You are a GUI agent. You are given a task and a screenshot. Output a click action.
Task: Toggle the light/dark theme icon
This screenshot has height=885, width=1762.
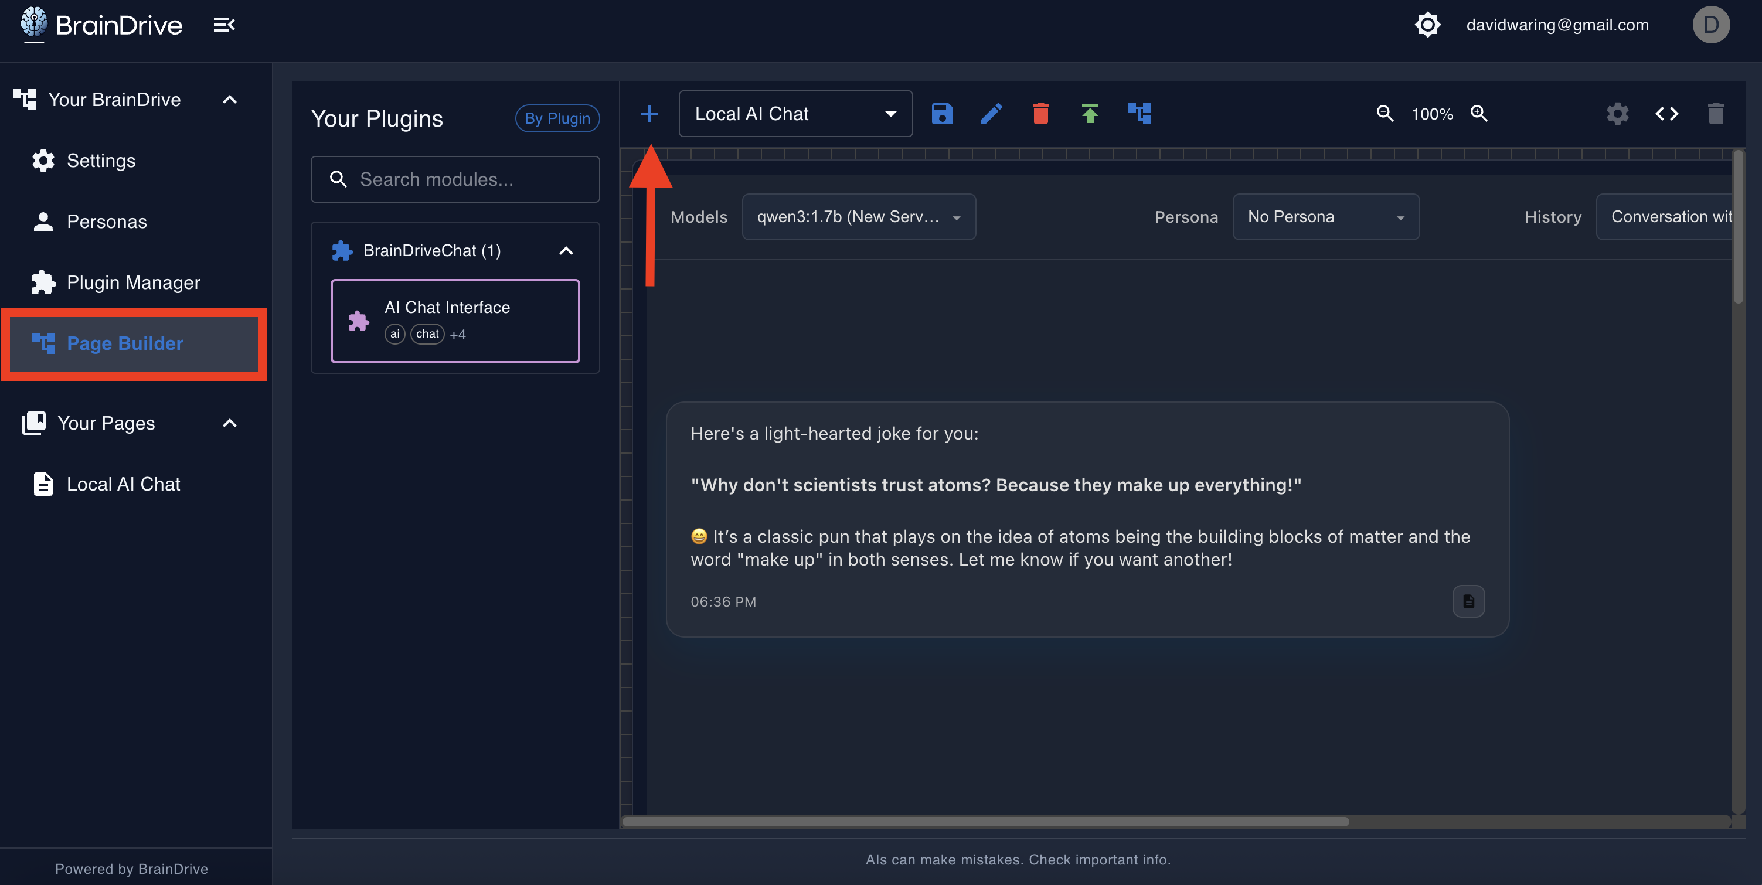point(1427,25)
